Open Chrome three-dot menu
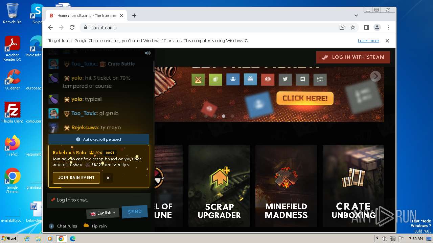Screen dimensions: 433x243 coord(388,28)
